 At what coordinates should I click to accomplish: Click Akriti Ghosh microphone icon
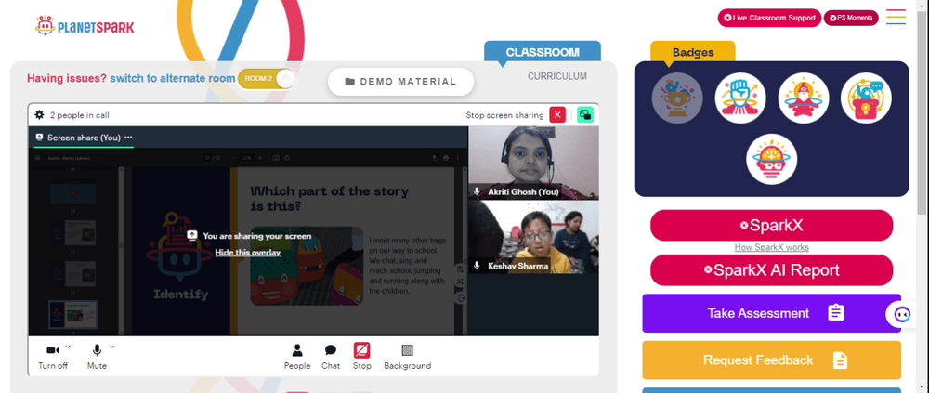tap(477, 192)
